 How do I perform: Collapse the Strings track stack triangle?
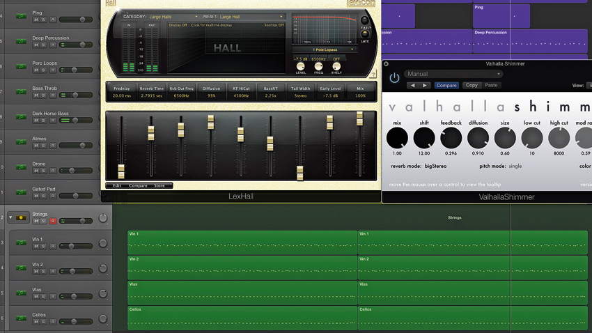coord(10,217)
